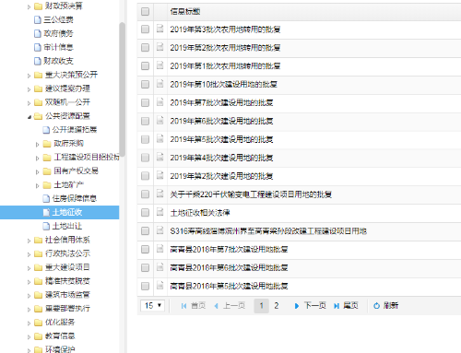Viewport: 461px width, 353px height.
Task: Go to page 2 in pagination
Action: click(x=277, y=306)
